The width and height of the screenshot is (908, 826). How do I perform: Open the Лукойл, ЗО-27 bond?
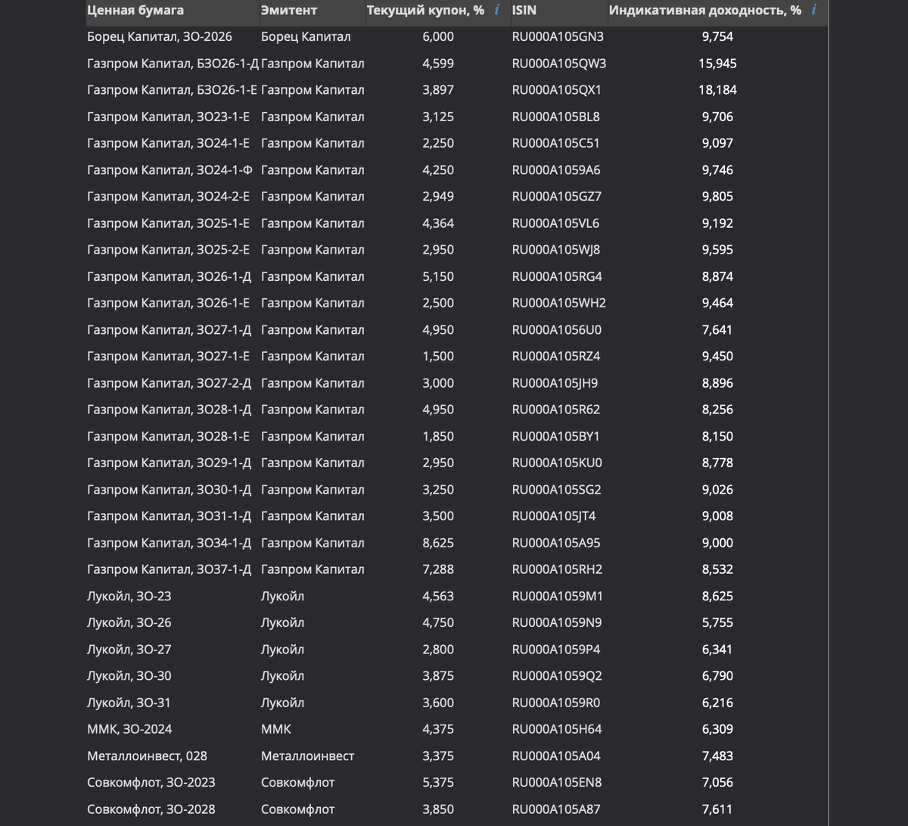129,650
